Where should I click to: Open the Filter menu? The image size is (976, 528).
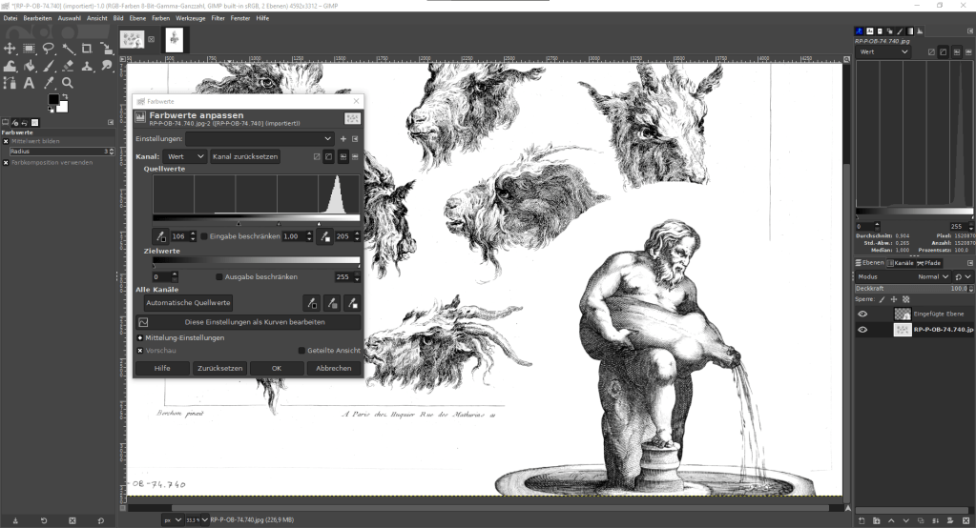218,18
